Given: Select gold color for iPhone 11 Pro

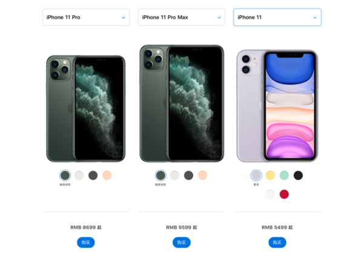Looking at the screenshot, I should 107,175.
